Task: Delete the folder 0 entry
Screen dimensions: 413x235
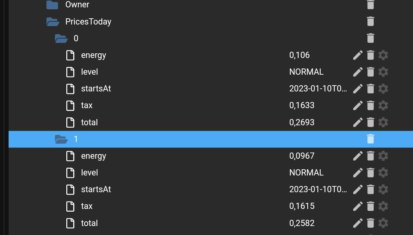Action: [x=370, y=39]
